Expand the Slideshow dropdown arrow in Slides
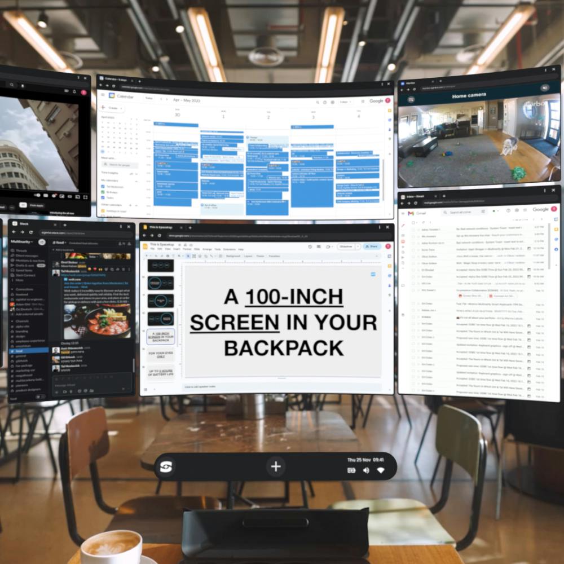The width and height of the screenshot is (564, 564). click(x=358, y=247)
